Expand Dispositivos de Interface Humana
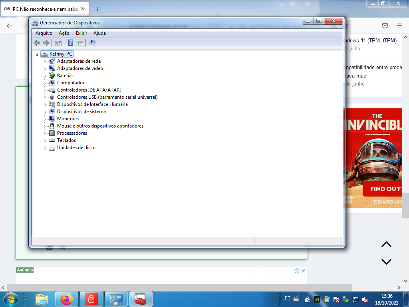 click(45, 105)
